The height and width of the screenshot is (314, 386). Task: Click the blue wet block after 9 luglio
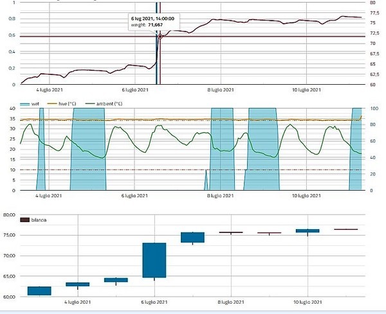(x=262, y=148)
